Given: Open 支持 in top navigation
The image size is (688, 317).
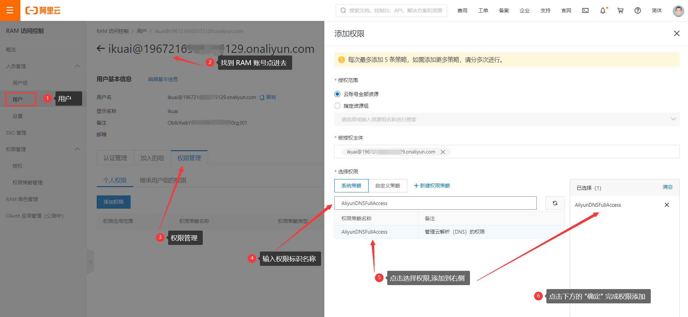Looking at the screenshot, I should point(545,11).
